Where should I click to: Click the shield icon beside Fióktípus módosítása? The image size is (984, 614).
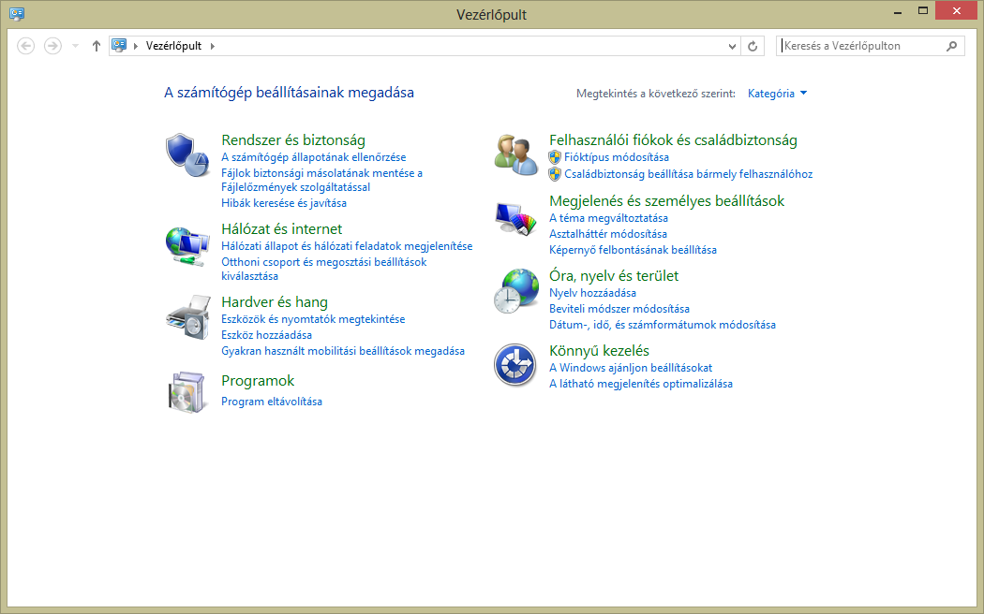[555, 157]
